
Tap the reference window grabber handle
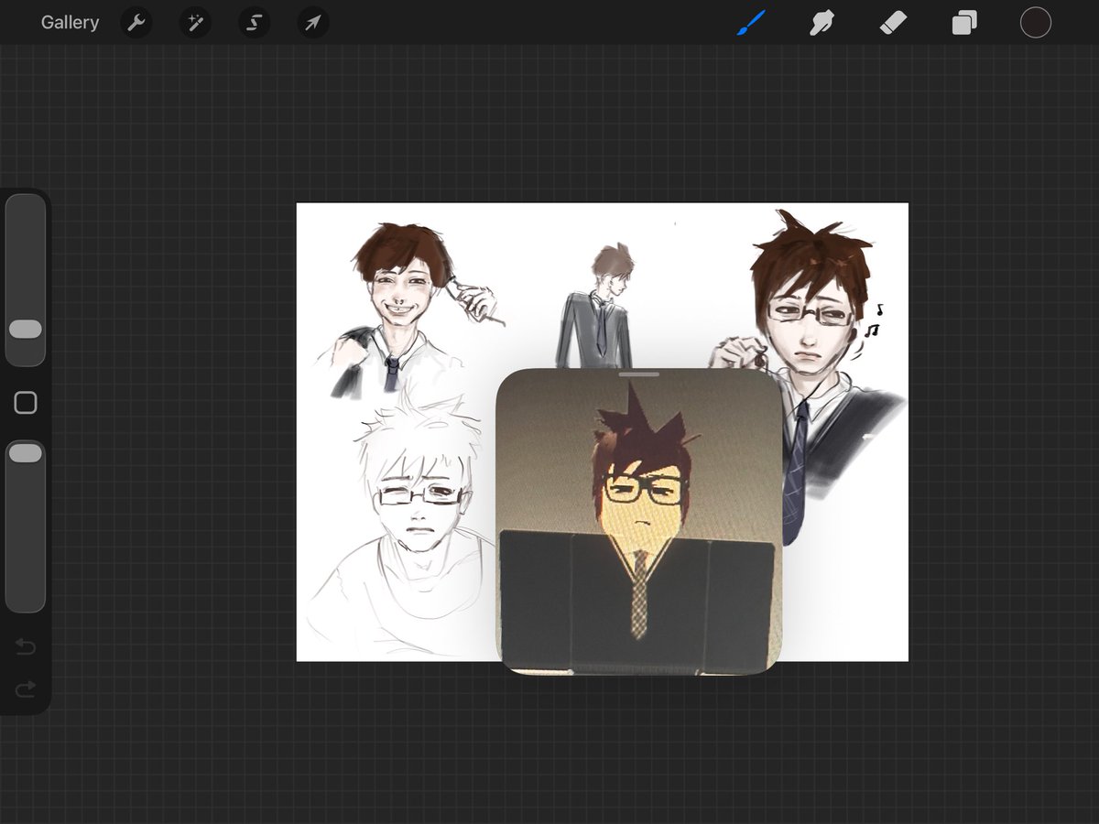point(639,374)
